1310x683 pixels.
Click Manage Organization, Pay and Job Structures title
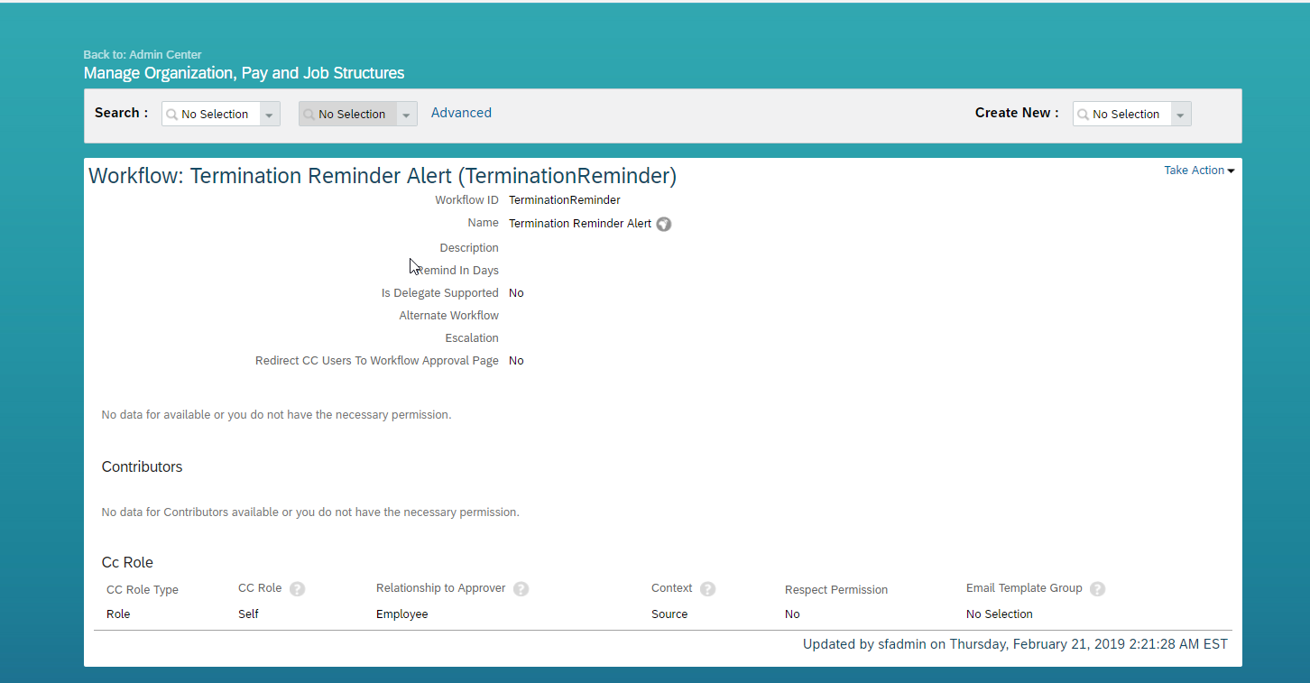244,73
